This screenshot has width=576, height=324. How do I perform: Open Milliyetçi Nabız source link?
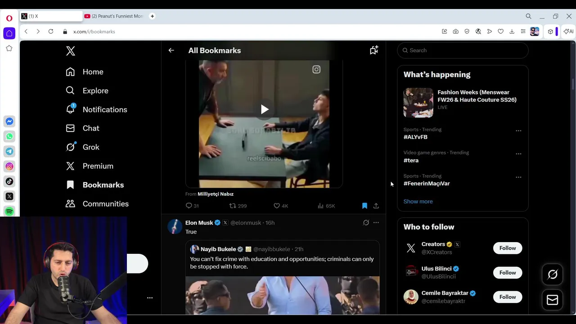216,194
